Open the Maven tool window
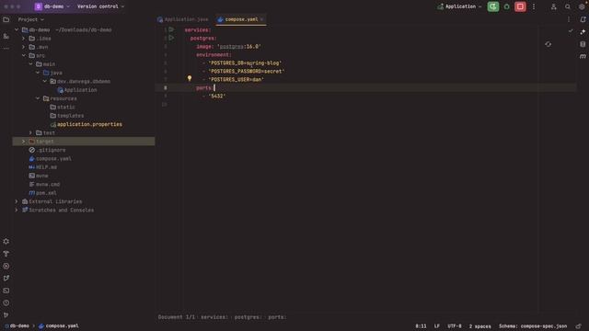The height and width of the screenshot is (331, 589). point(583,56)
